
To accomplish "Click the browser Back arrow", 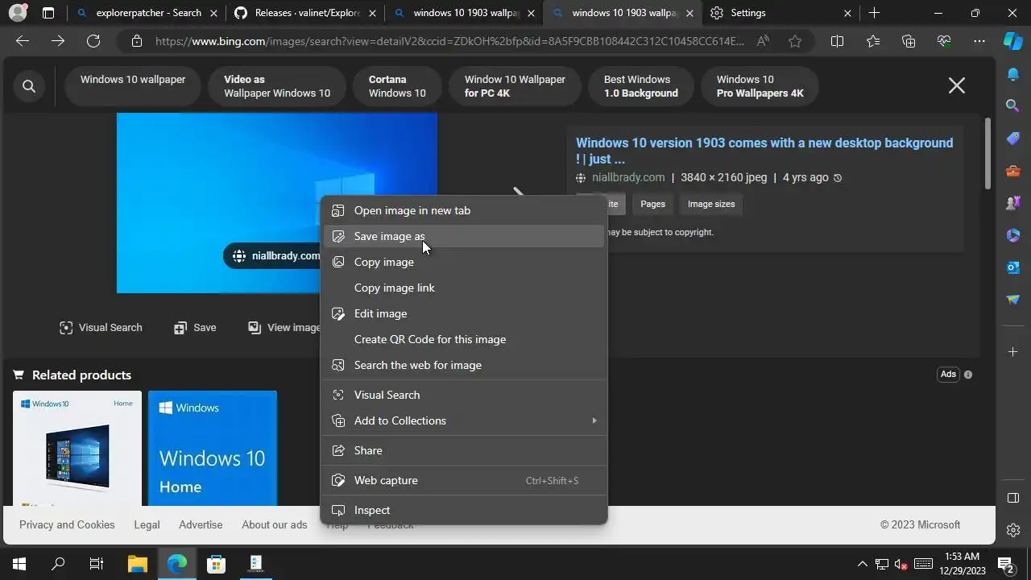I will click(x=23, y=41).
